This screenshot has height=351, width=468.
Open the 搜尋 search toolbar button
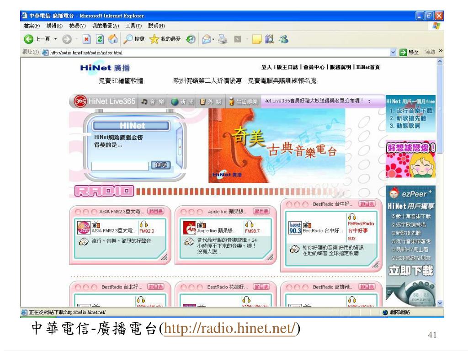[x=134, y=39]
